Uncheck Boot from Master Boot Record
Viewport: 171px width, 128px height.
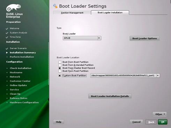tap(60, 68)
